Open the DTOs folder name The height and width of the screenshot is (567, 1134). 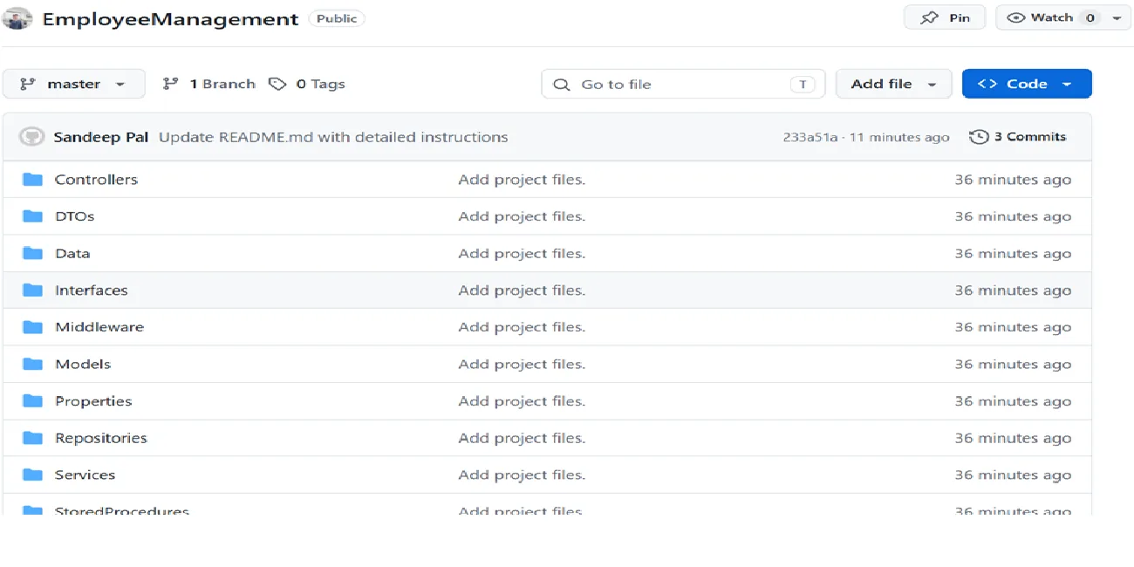click(x=74, y=216)
